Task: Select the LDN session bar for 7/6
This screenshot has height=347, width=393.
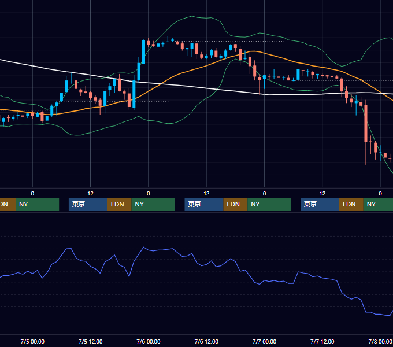Action: [235, 204]
